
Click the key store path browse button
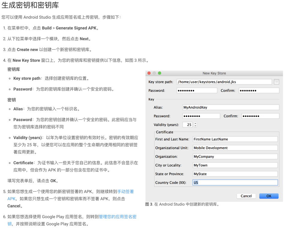pyautogui.click(x=276, y=82)
